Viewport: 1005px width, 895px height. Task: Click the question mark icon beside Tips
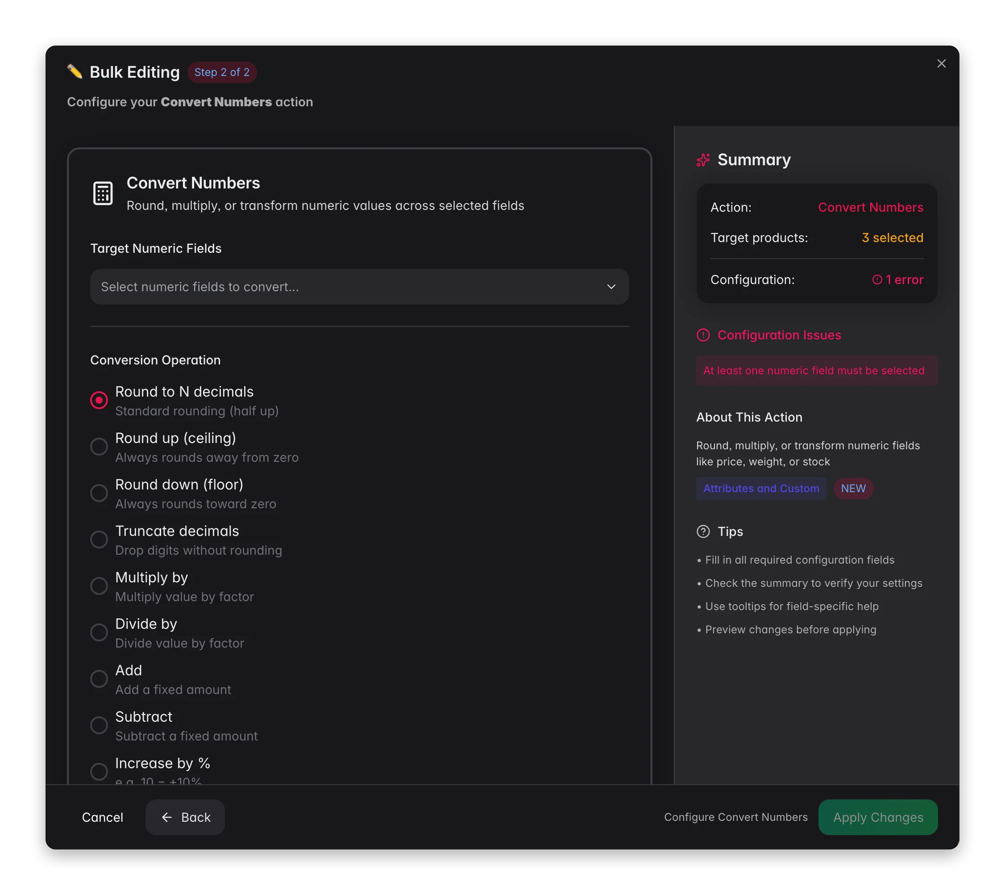[703, 531]
